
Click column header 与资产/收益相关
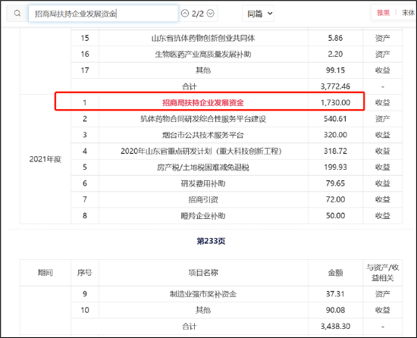(383, 273)
